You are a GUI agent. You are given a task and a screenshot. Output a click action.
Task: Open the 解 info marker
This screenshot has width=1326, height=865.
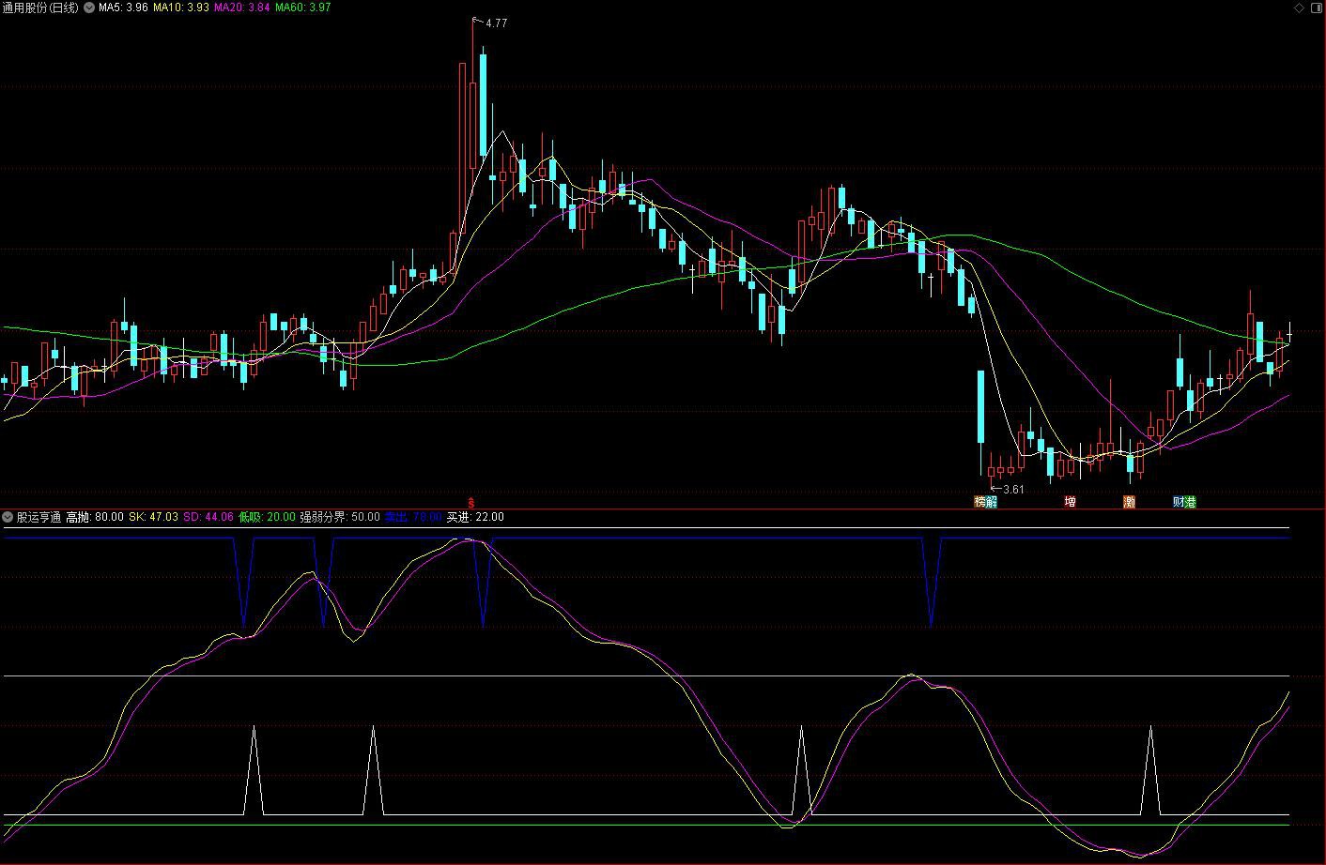[x=992, y=503]
